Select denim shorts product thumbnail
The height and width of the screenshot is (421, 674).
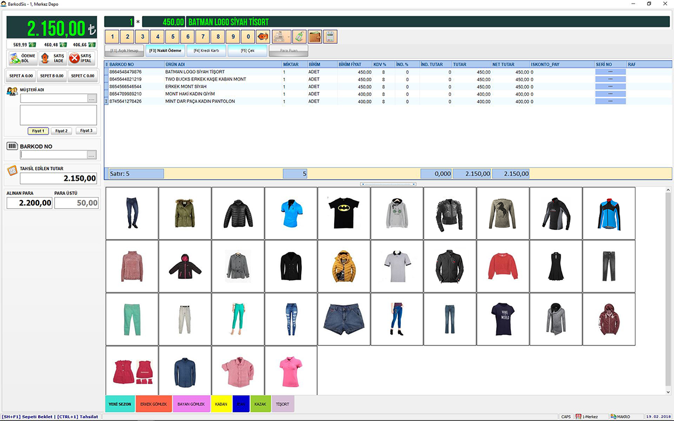344,319
